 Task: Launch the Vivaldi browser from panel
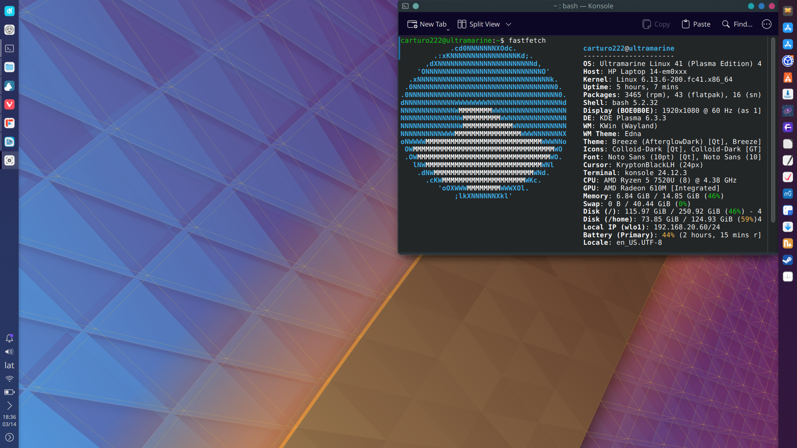(x=9, y=105)
